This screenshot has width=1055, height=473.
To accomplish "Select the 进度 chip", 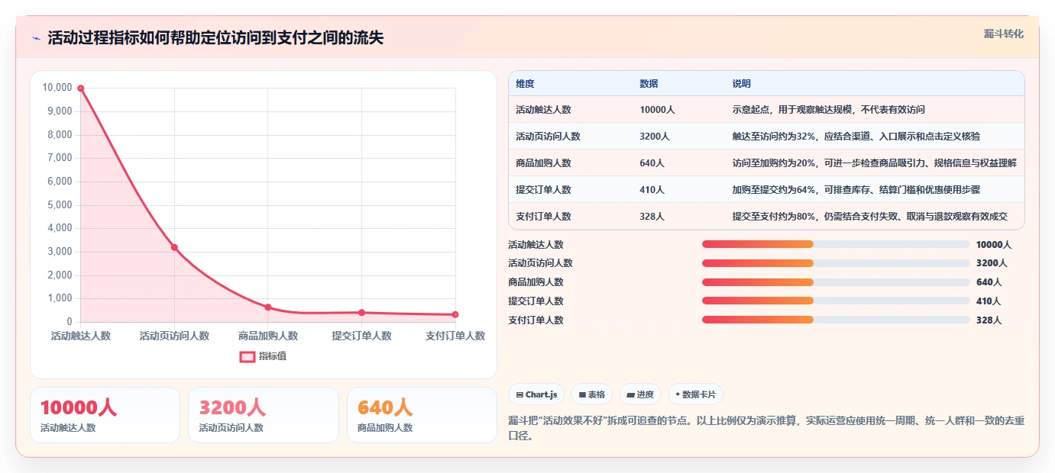I will click(640, 394).
